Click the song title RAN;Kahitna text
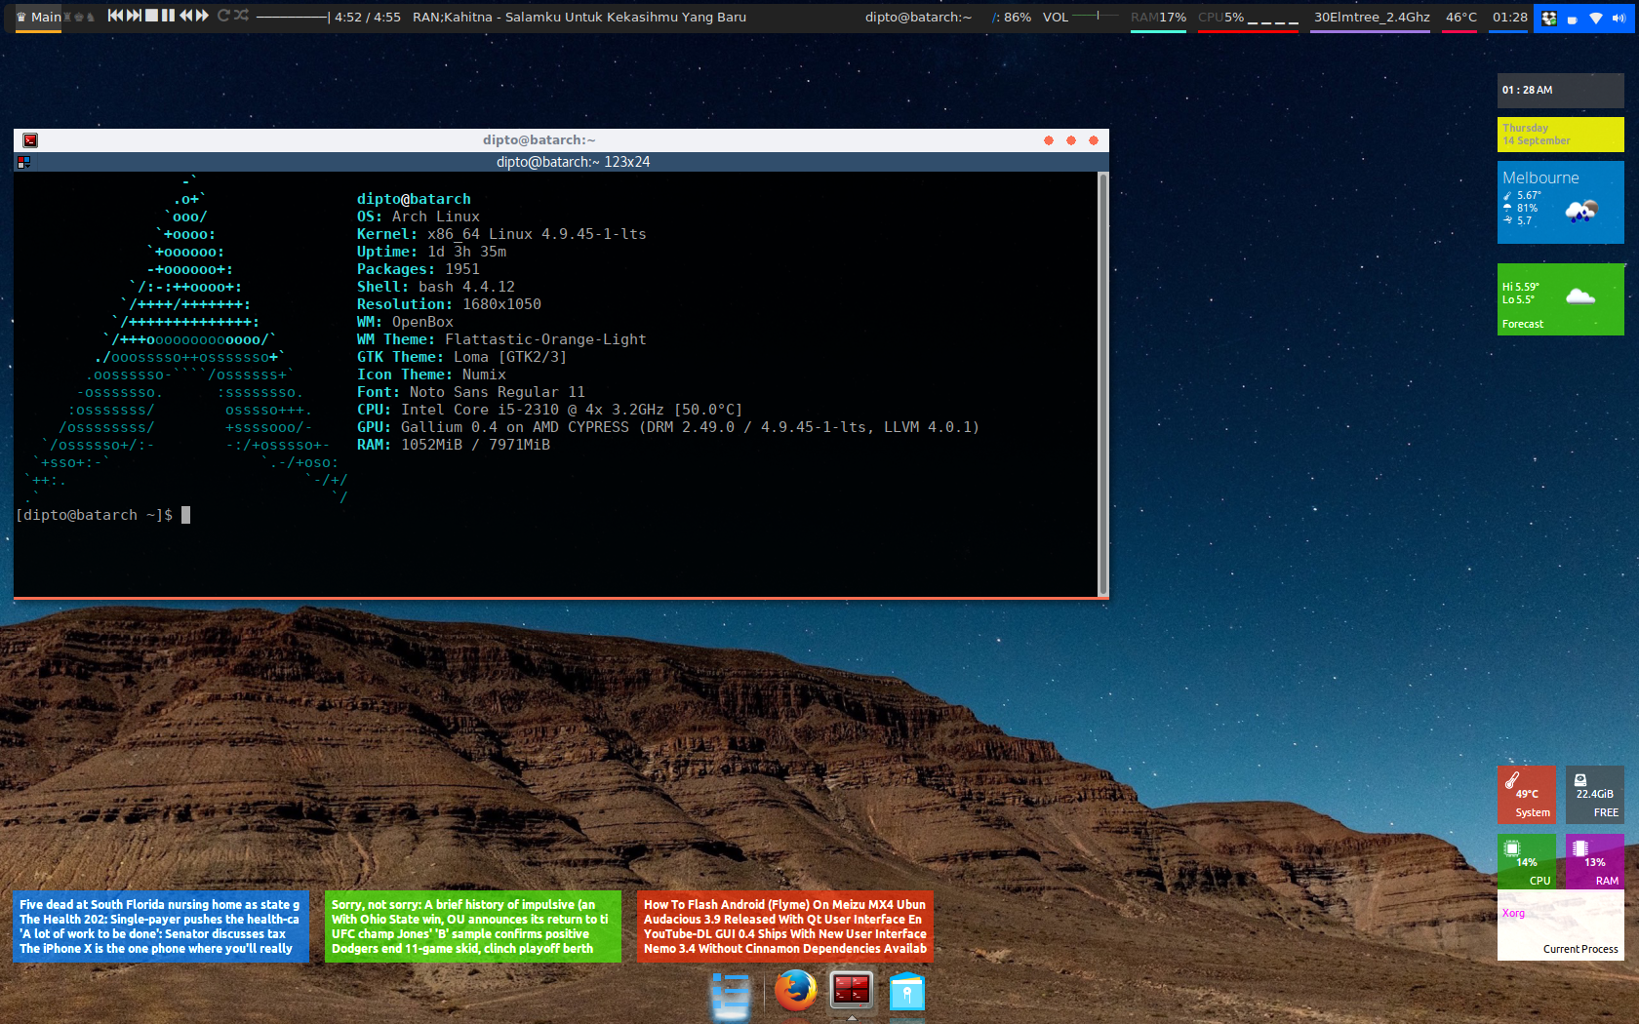 (580, 17)
